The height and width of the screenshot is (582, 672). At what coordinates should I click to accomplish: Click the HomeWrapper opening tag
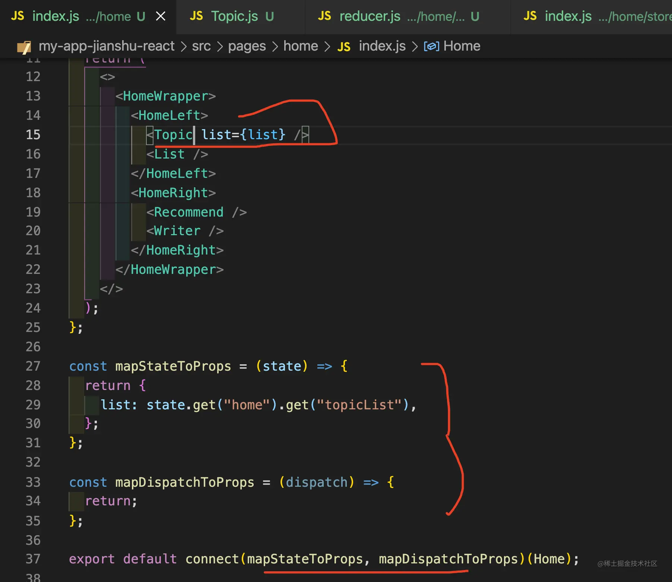tap(165, 96)
